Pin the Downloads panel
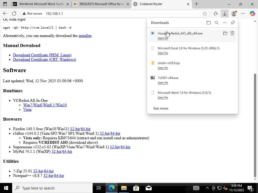 233,23
